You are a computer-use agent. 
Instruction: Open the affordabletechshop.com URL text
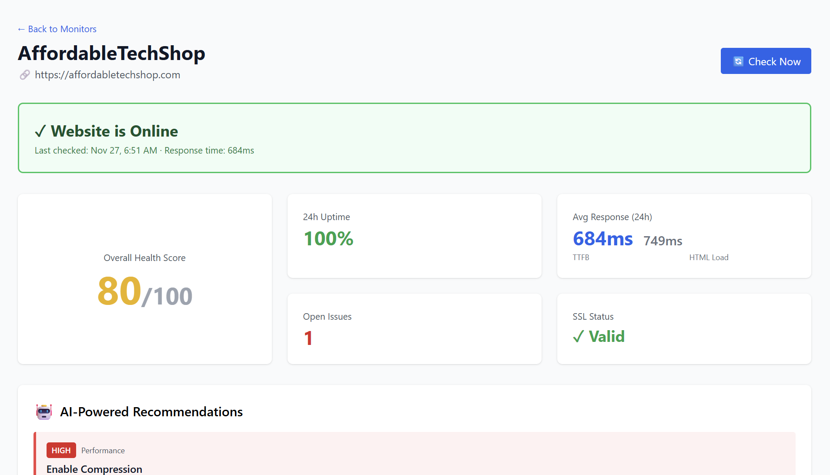[107, 75]
